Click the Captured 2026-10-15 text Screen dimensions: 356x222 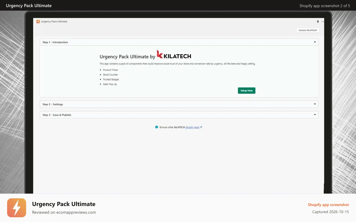point(330,212)
